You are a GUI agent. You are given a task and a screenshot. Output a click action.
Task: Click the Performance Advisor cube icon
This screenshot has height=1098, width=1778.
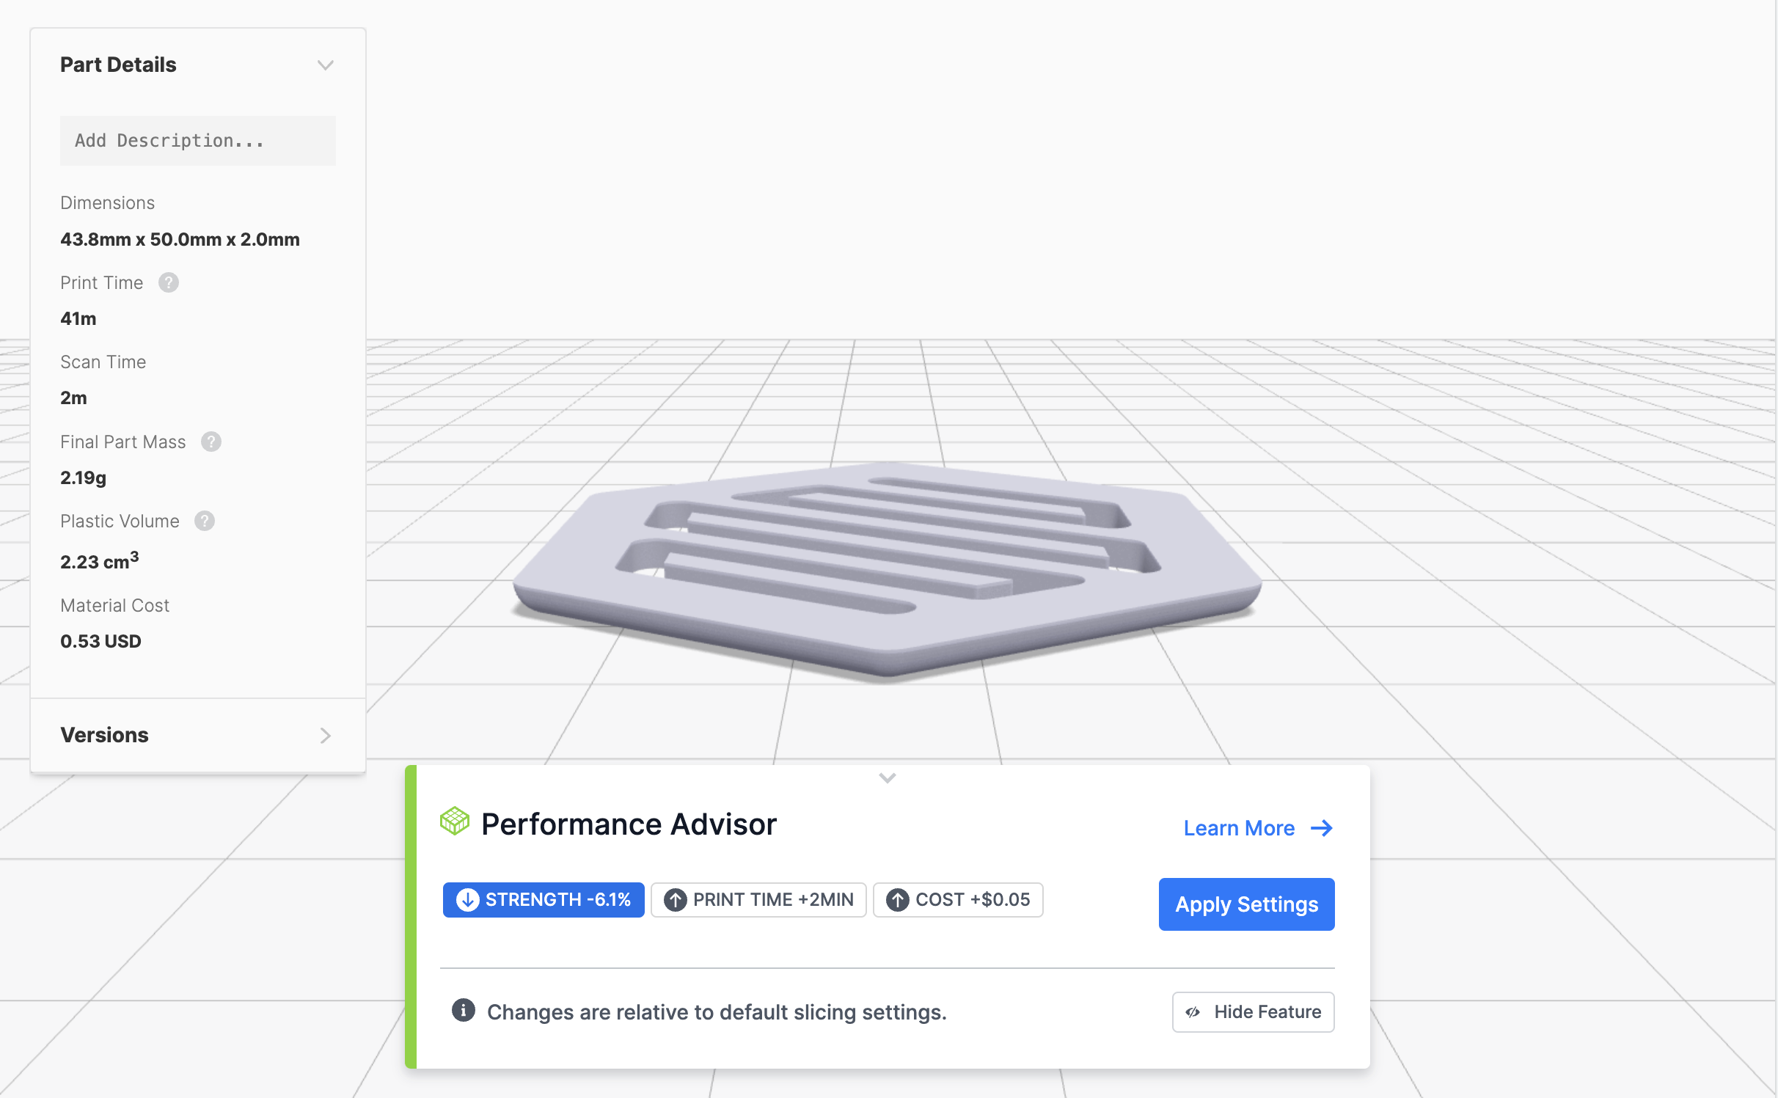tap(454, 821)
